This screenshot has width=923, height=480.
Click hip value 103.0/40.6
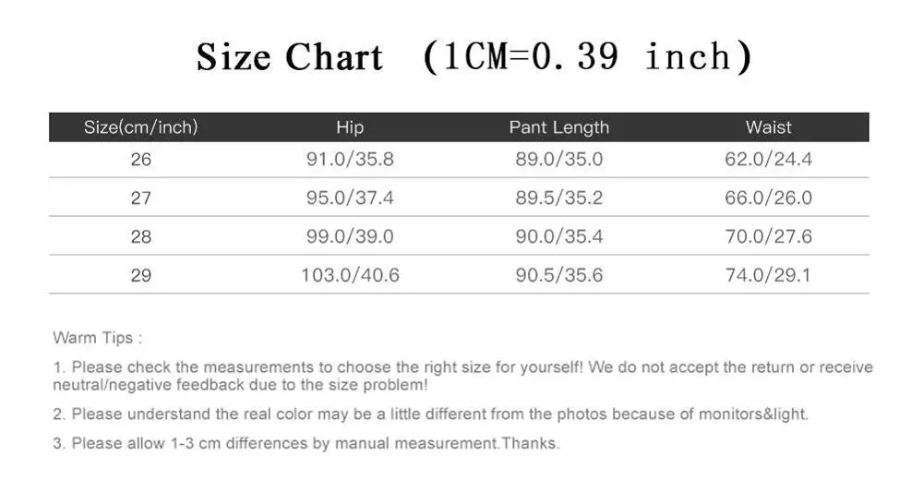click(x=350, y=275)
